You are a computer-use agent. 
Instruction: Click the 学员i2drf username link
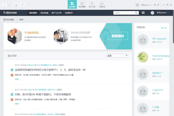[31, 65]
